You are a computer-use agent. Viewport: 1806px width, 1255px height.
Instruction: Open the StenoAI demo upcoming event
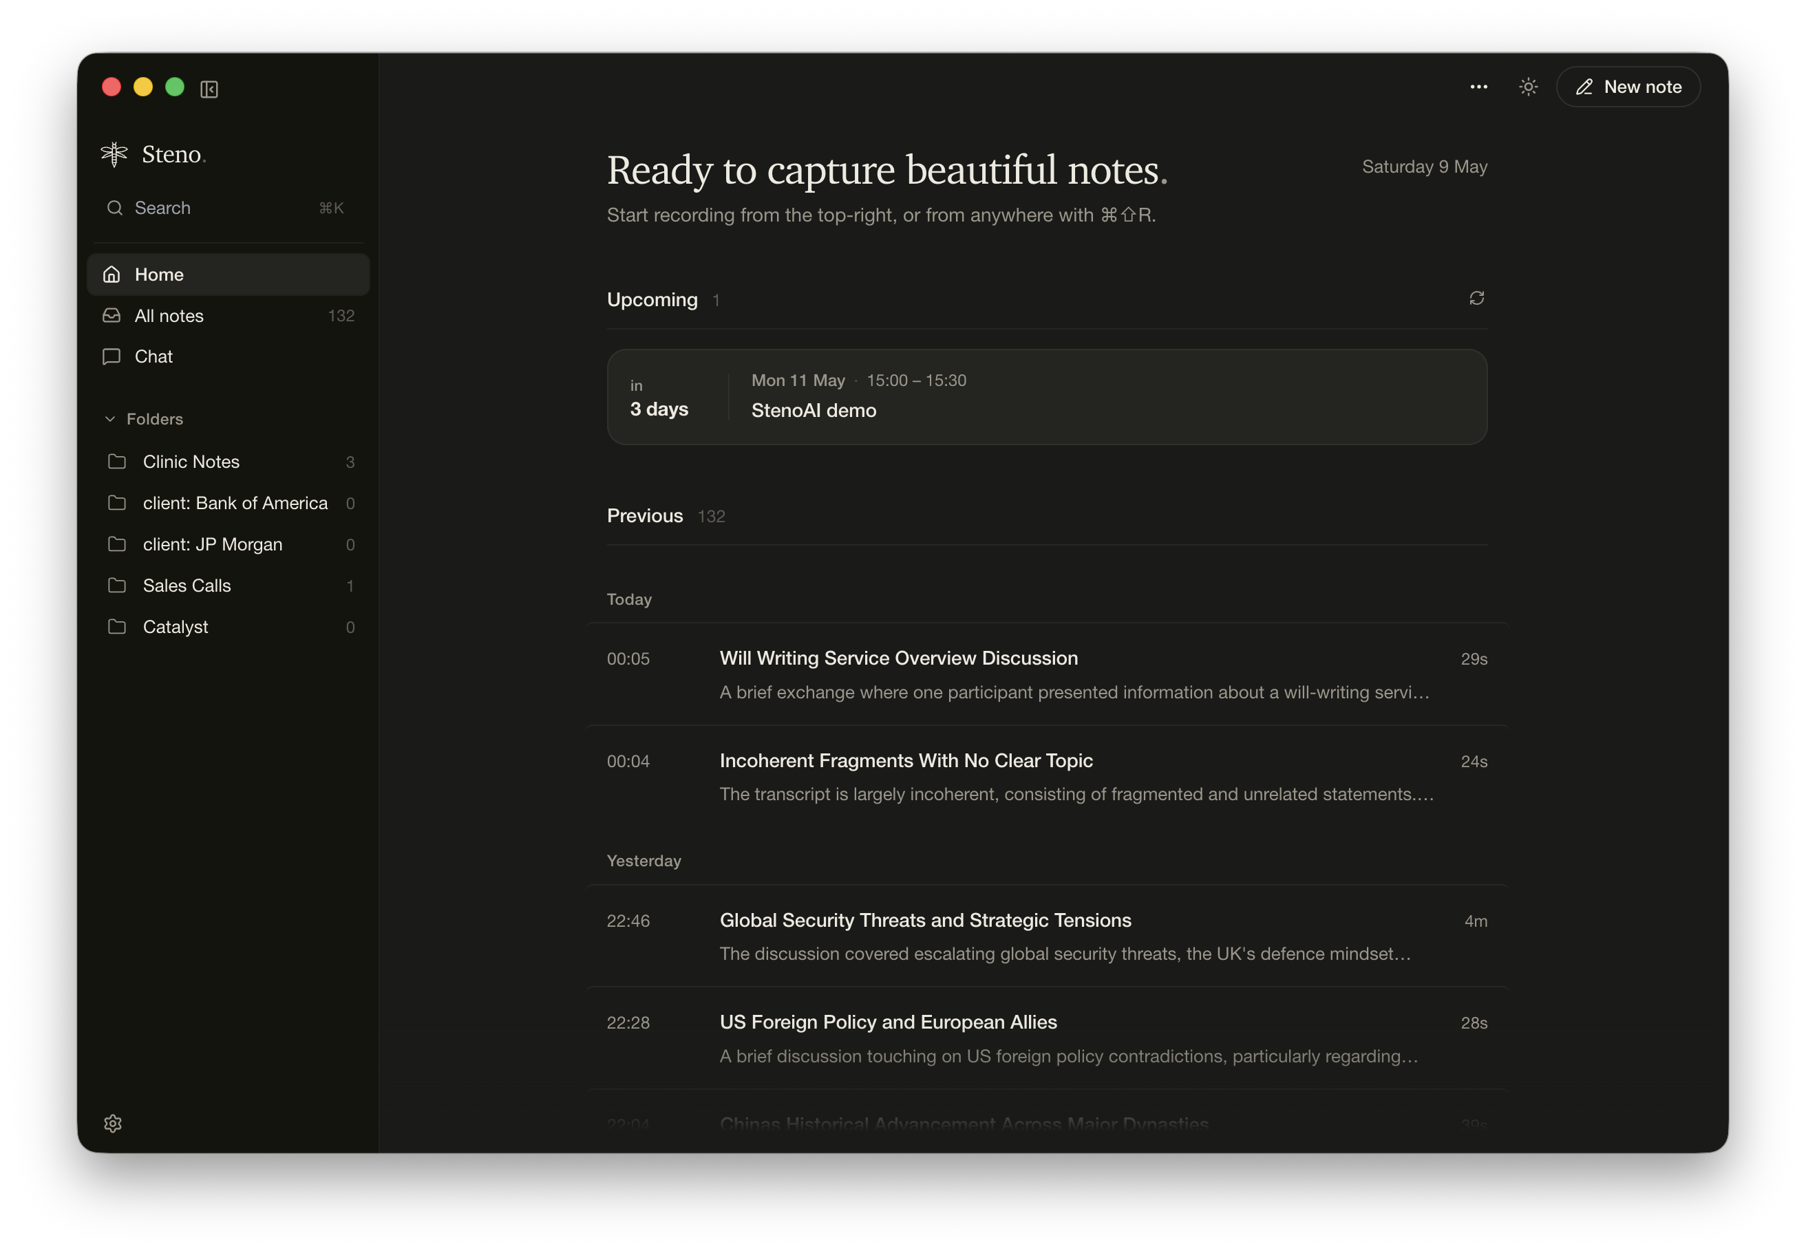(1047, 397)
